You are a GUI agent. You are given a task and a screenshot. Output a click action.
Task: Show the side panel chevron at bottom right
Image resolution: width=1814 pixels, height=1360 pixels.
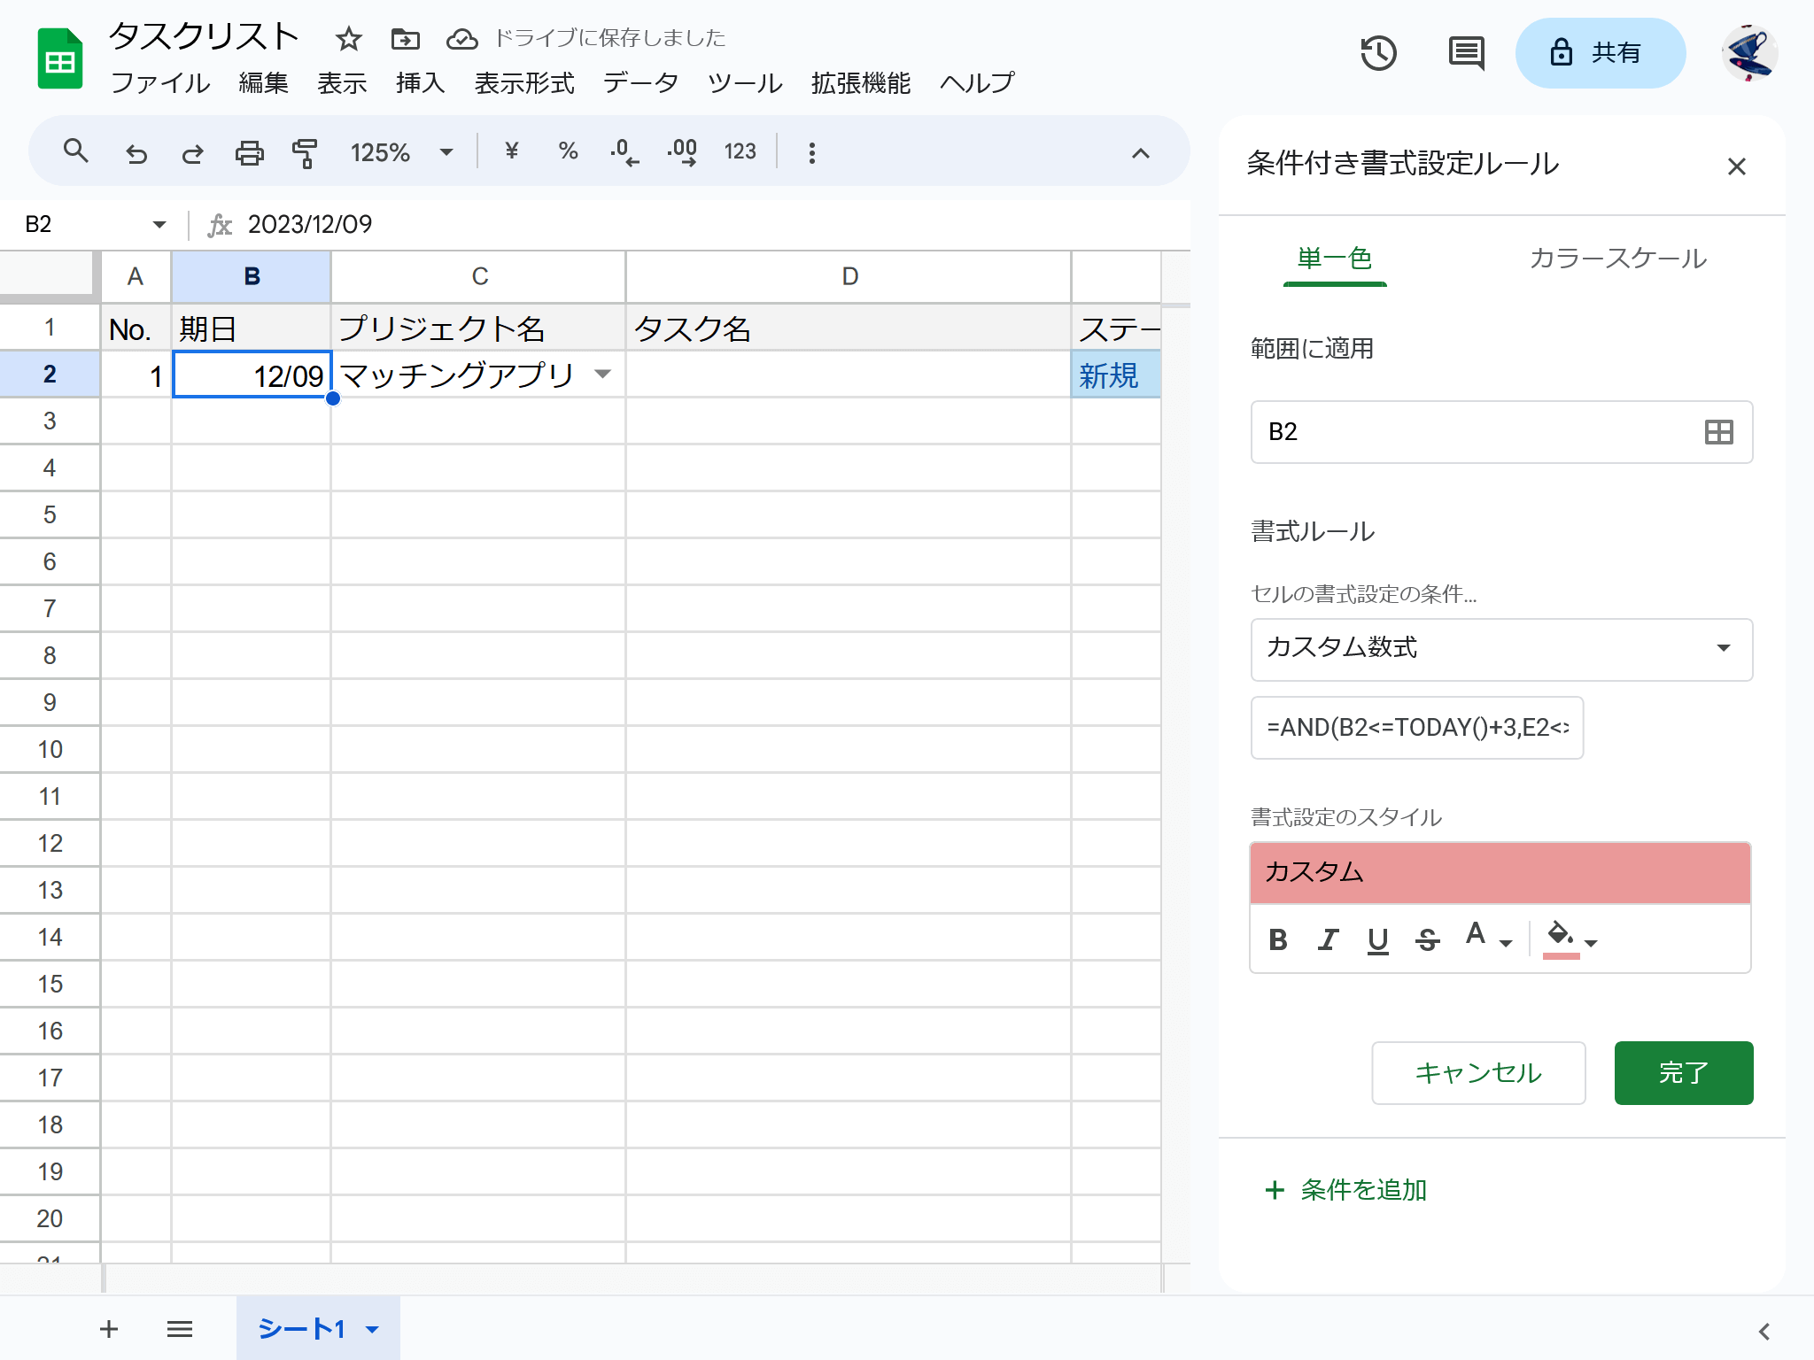pos(1764,1331)
